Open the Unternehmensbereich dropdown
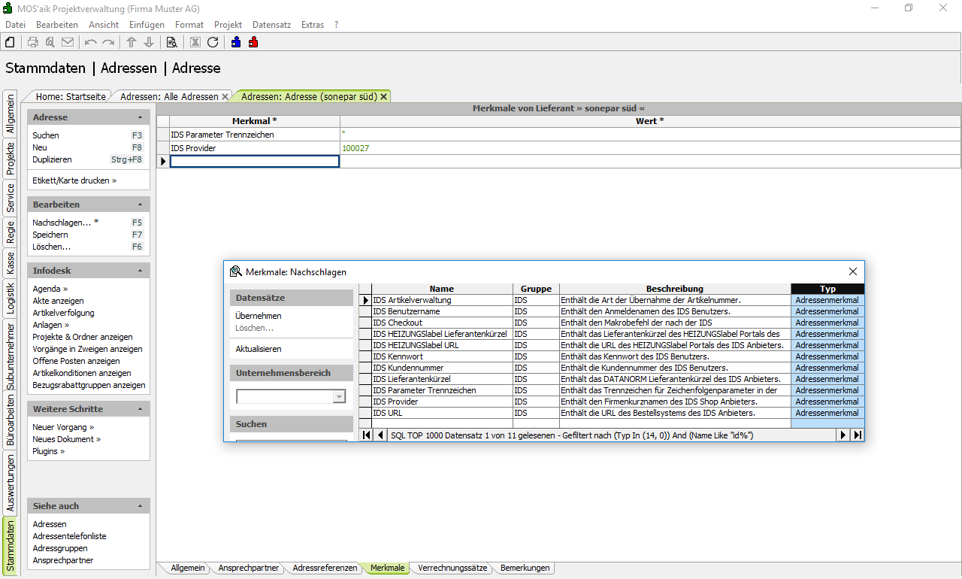Viewport: 962px width, 579px height. (339, 397)
